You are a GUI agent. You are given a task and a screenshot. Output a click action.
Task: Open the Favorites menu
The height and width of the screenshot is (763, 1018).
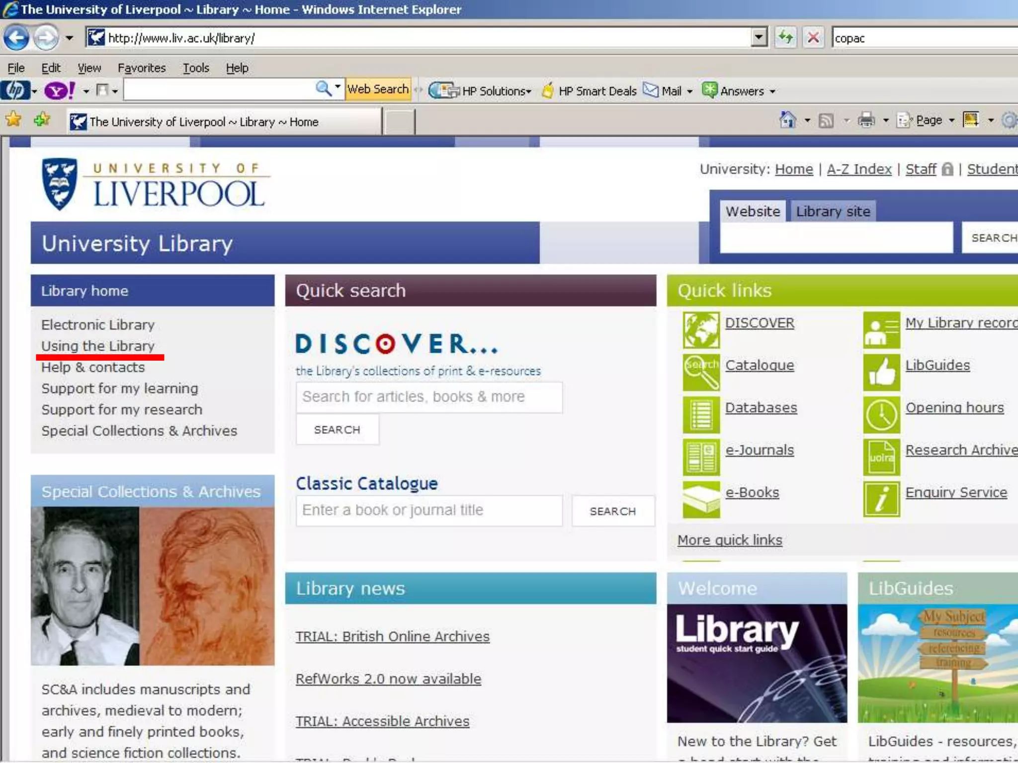click(142, 68)
